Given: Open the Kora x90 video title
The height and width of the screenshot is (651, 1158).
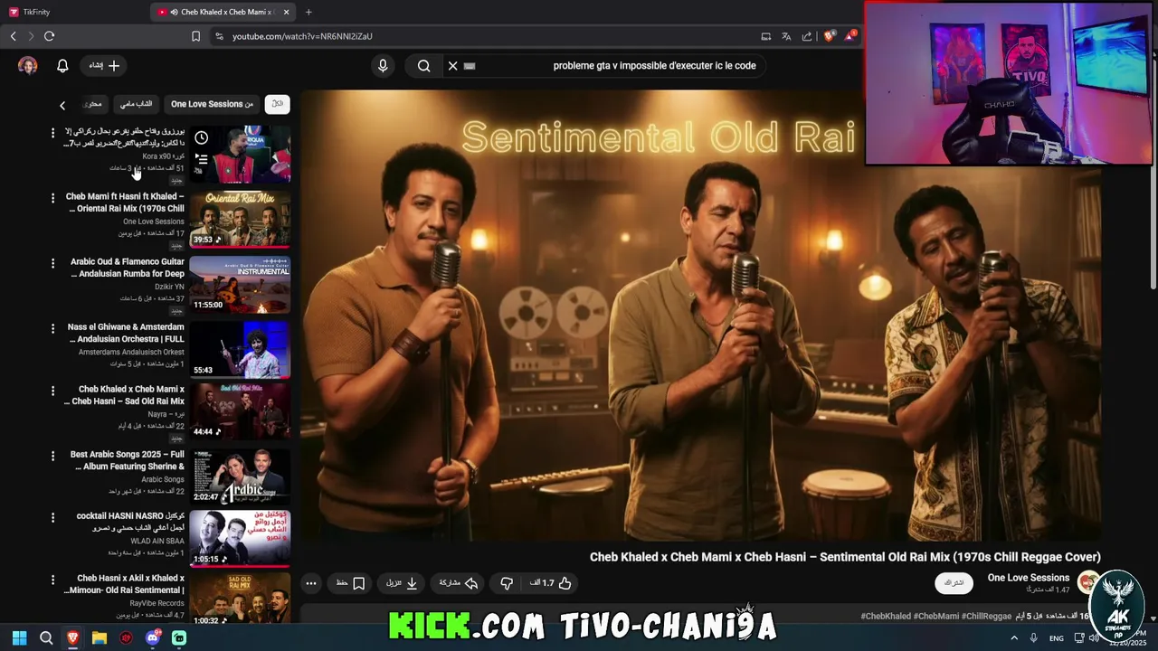Looking at the screenshot, I should point(125,137).
